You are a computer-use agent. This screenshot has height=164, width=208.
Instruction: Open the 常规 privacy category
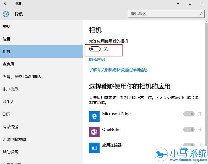point(41,27)
